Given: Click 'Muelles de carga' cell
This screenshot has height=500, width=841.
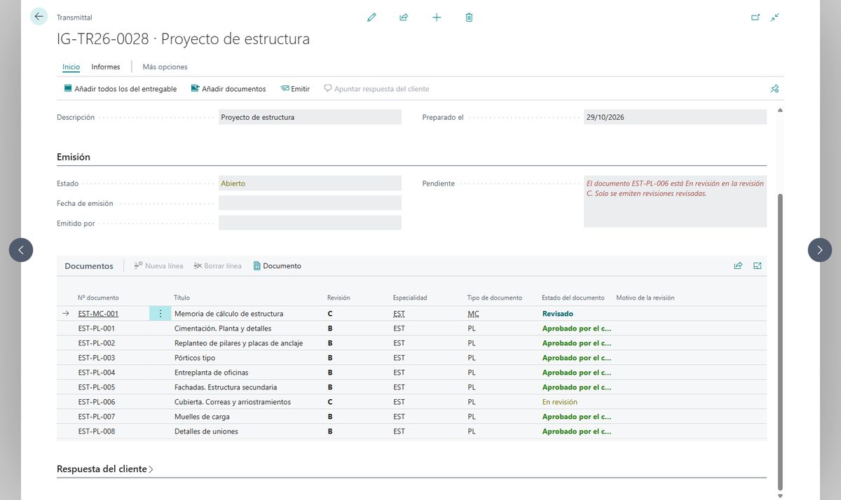Looking at the screenshot, I should point(202,417).
